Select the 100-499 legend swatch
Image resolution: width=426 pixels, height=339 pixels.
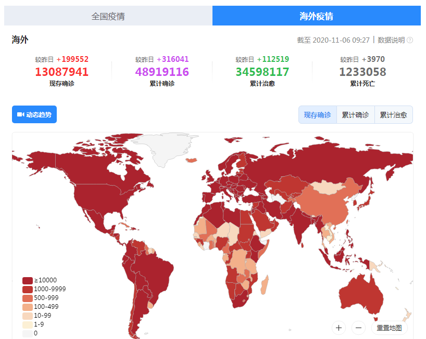pos(28,307)
